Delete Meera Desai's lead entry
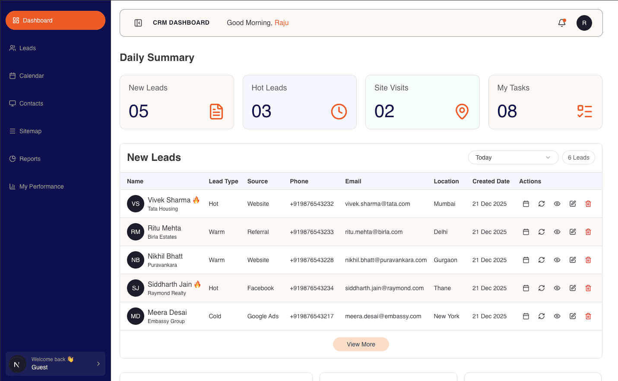618x381 pixels. [x=588, y=316]
